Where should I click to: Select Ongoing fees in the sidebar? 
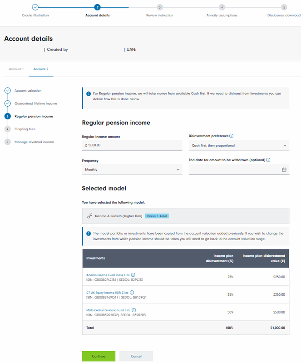point(25,129)
